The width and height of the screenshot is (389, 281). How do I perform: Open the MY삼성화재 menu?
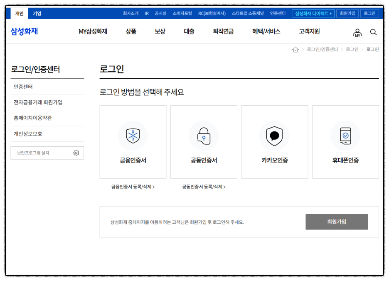tap(93, 31)
